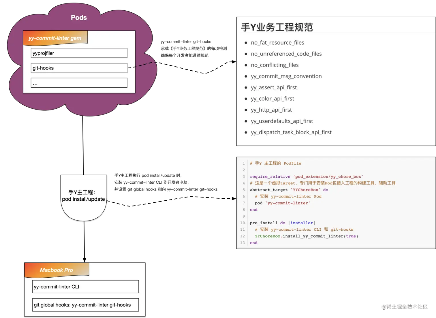Click the Macbook Pro label

(56, 270)
